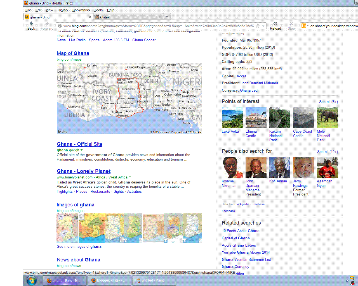Click the Ghana Soccer link
Viewport: 358px width, 286px height.
click(x=144, y=40)
